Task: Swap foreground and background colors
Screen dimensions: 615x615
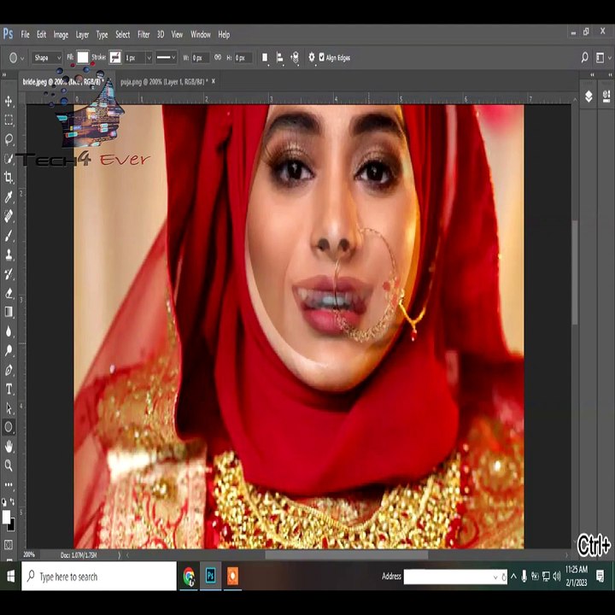Action: point(13,501)
